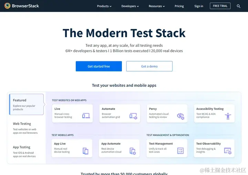
Task: Click the App Automate phone gear icon
Action: 133,151
